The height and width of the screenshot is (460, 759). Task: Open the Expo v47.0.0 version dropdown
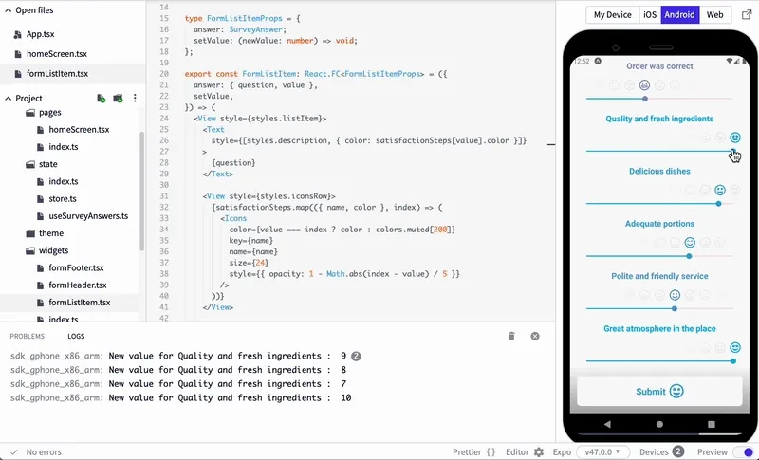(x=602, y=451)
